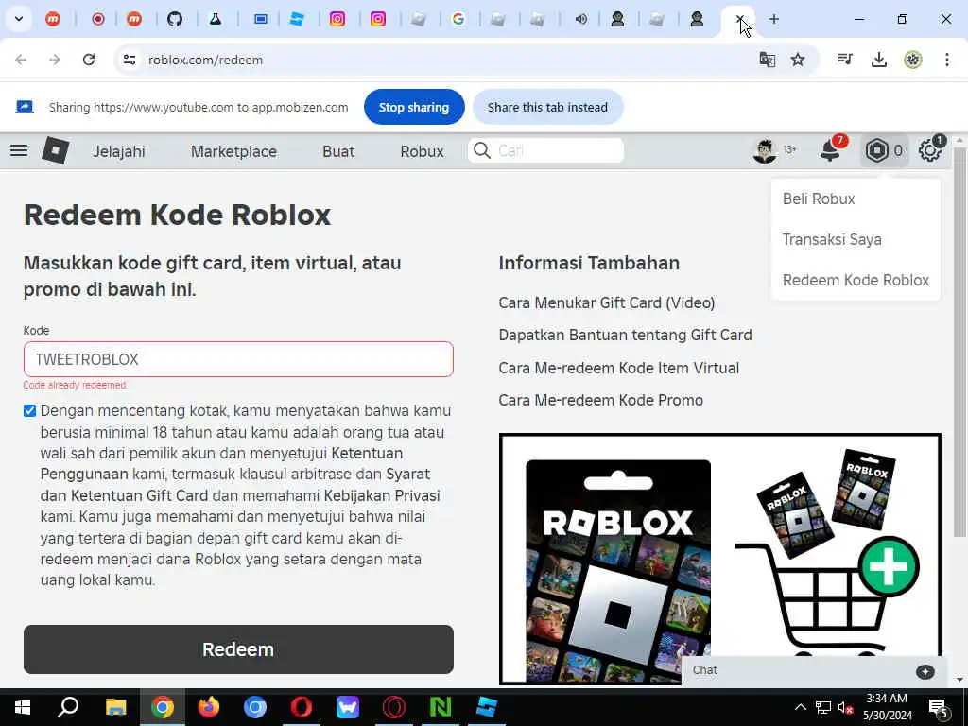Go back to the previous page

(21, 60)
